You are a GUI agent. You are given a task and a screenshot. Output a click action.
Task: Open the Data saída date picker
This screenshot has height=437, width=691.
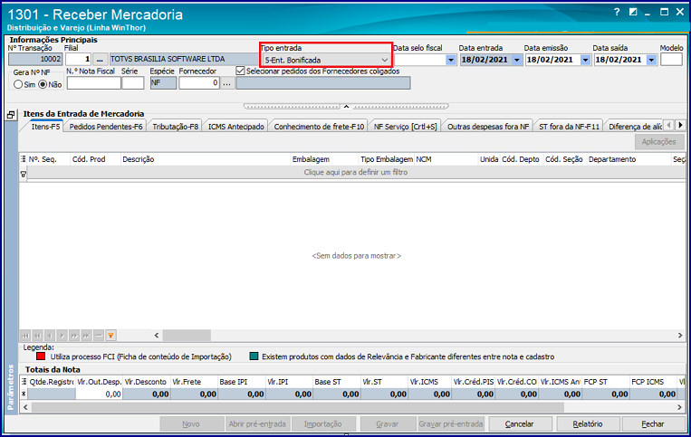[652, 60]
